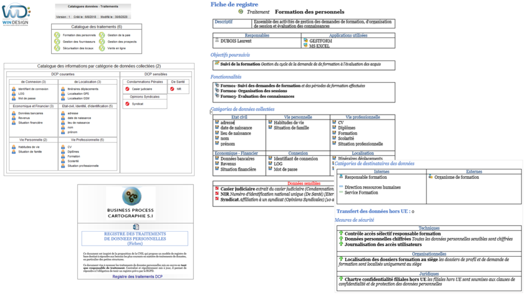Click the Traitement icon beside Formation des personnels heading
Viewport: 525px width, 294px height.
click(x=241, y=11)
